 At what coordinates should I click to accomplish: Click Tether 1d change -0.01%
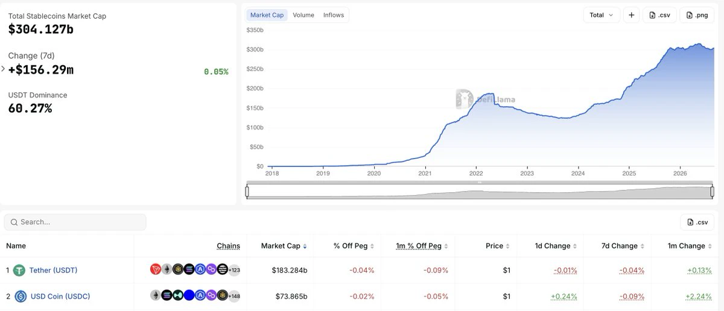tap(565, 270)
